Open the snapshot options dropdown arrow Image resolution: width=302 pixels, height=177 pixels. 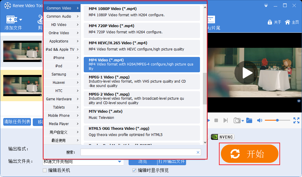coord(243,121)
